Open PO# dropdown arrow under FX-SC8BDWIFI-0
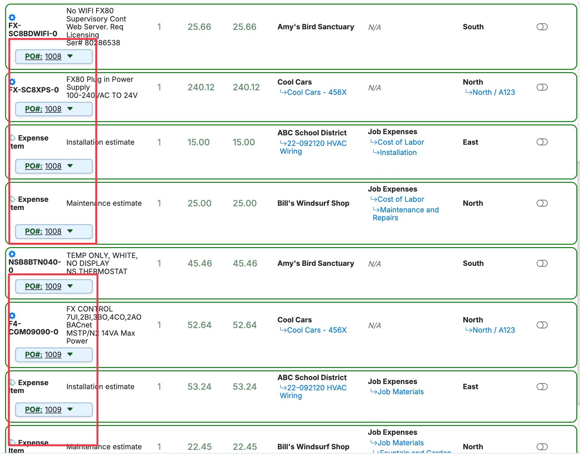 coord(70,56)
